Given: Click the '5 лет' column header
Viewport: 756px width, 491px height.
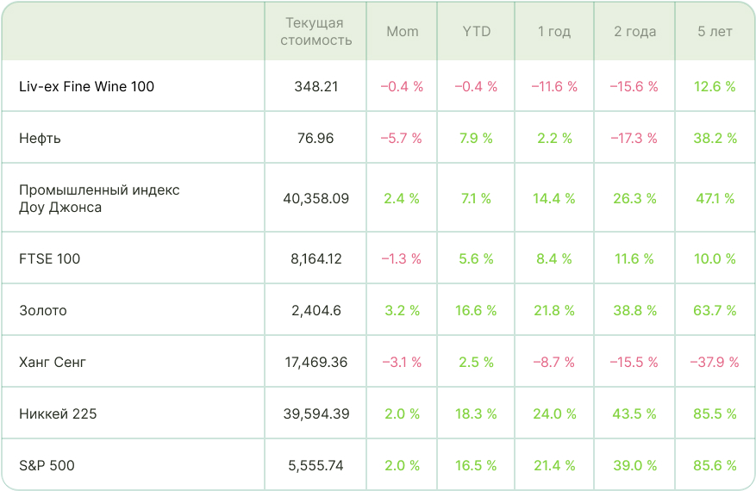Looking at the screenshot, I should [715, 32].
